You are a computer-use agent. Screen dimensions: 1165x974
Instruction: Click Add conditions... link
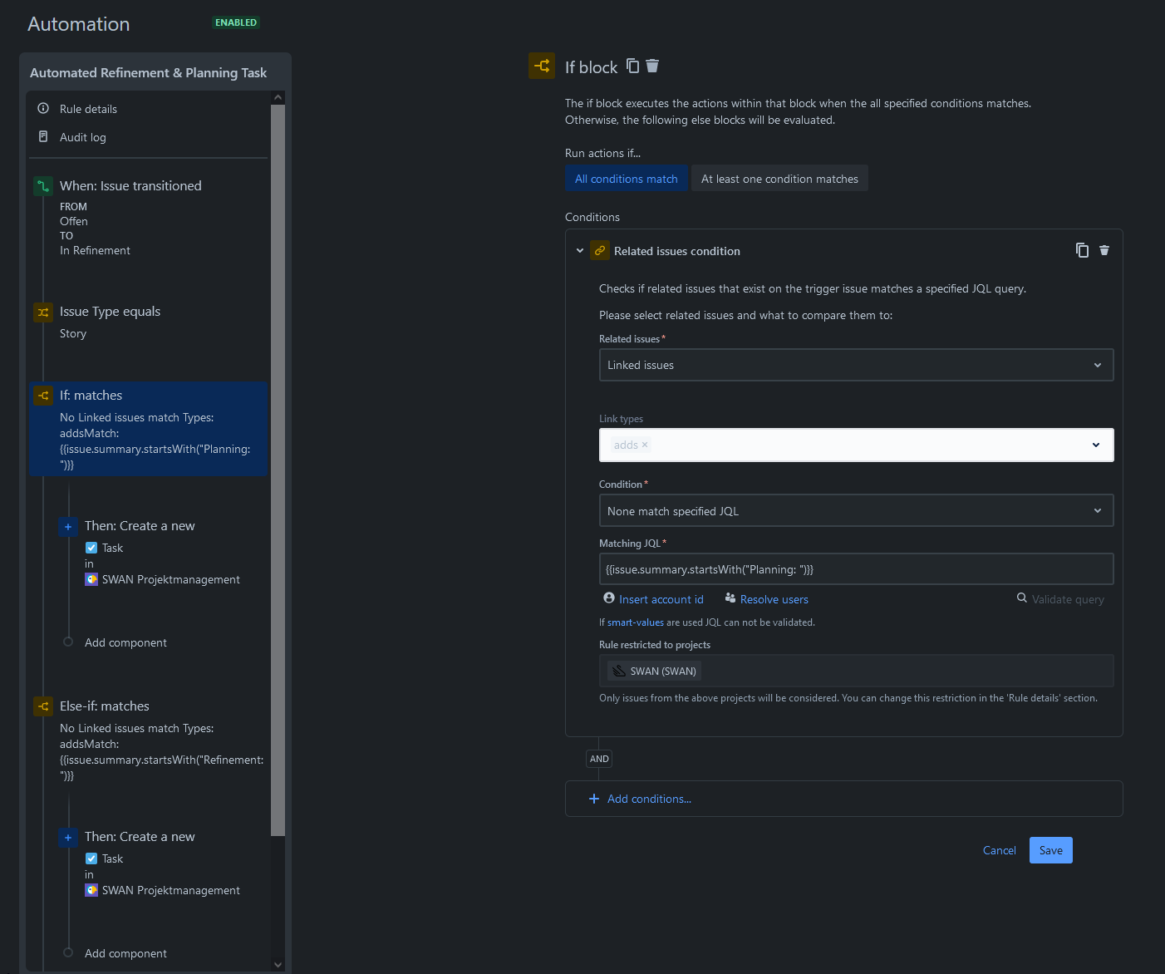[x=649, y=799]
